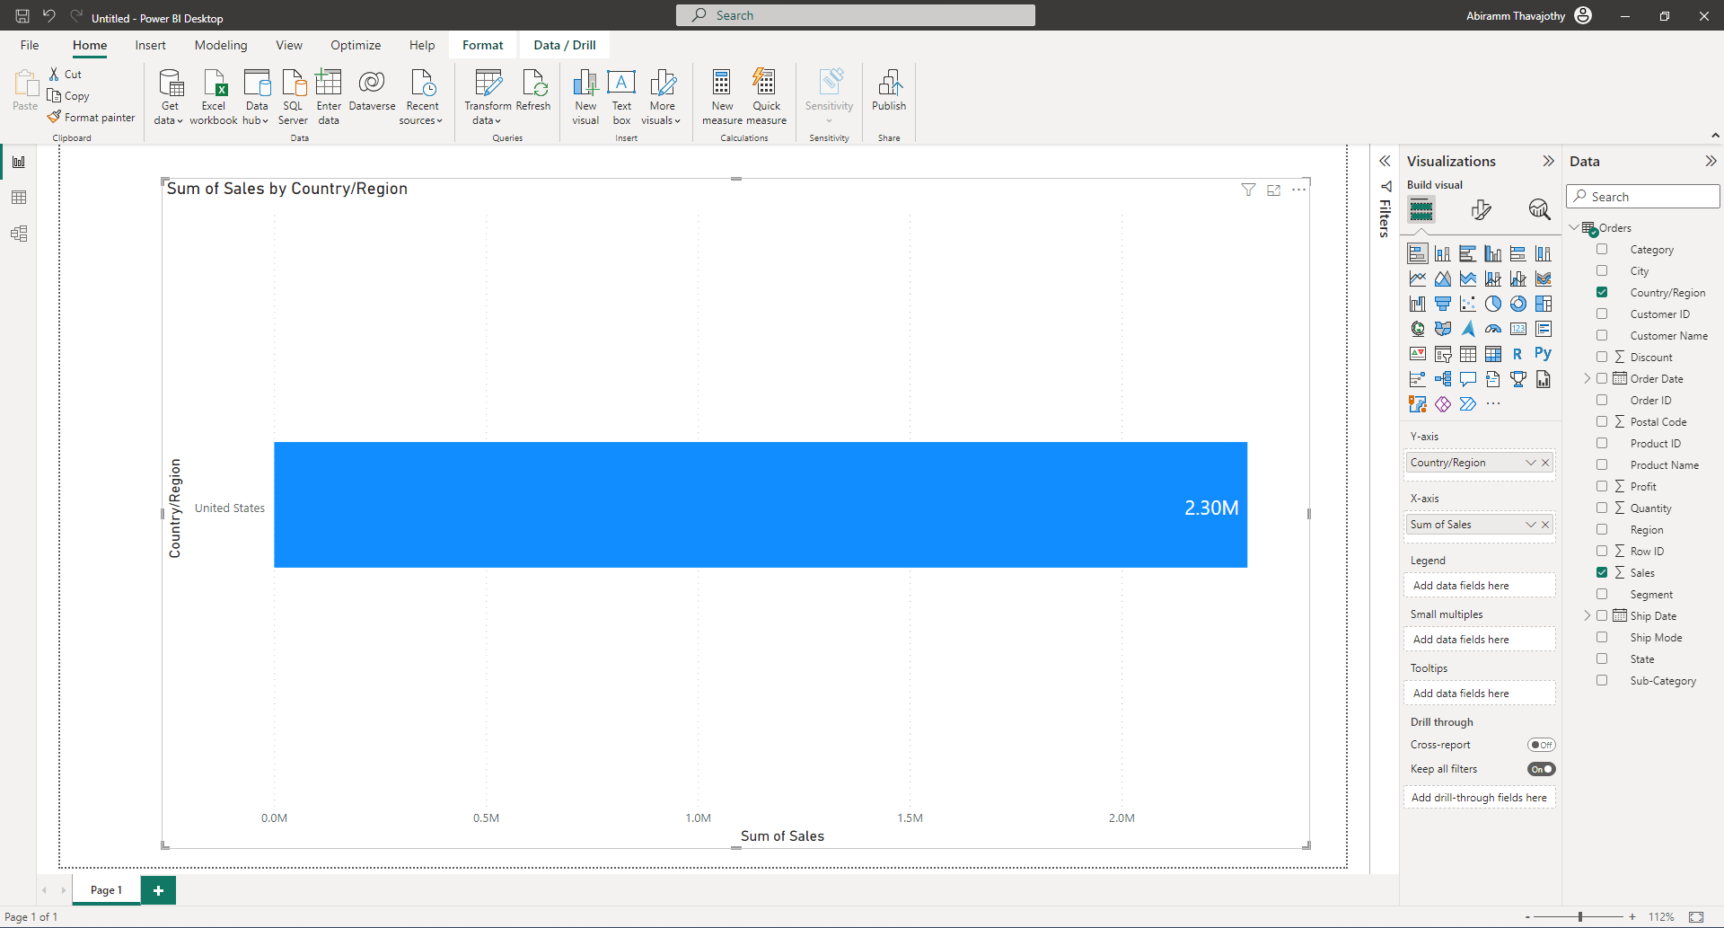Click the zoom slider handle in status bar
Image resolution: width=1724 pixels, height=928 pixels.
pyautogui.click(x=1580, y=917)
